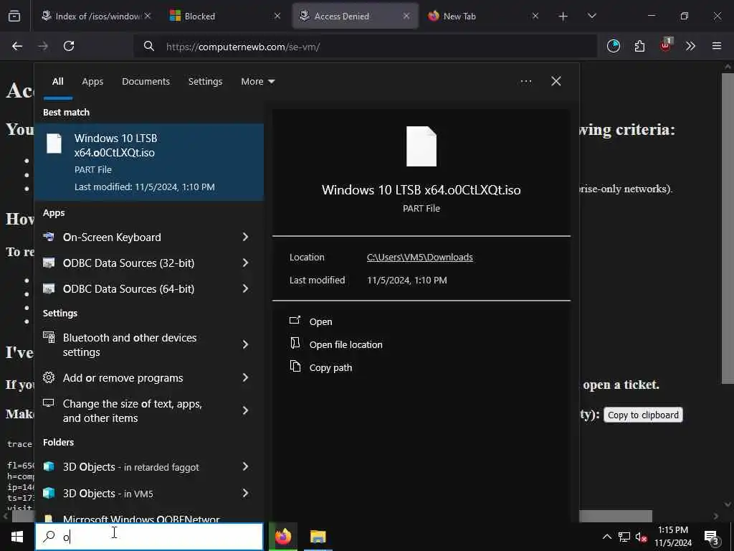Screen dimensions: 734x551
Task: Reload the page with refresh icon
Action: tap(69, 46)
